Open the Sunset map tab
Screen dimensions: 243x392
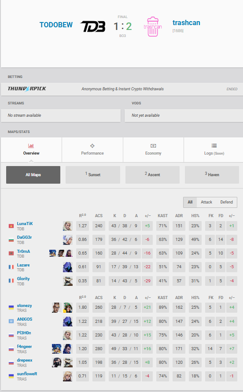click(92, 175)
